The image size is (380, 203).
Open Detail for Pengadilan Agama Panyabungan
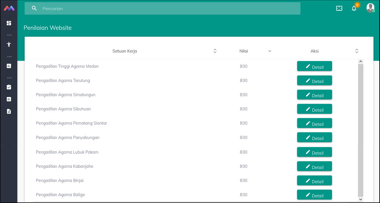point(315,137)
